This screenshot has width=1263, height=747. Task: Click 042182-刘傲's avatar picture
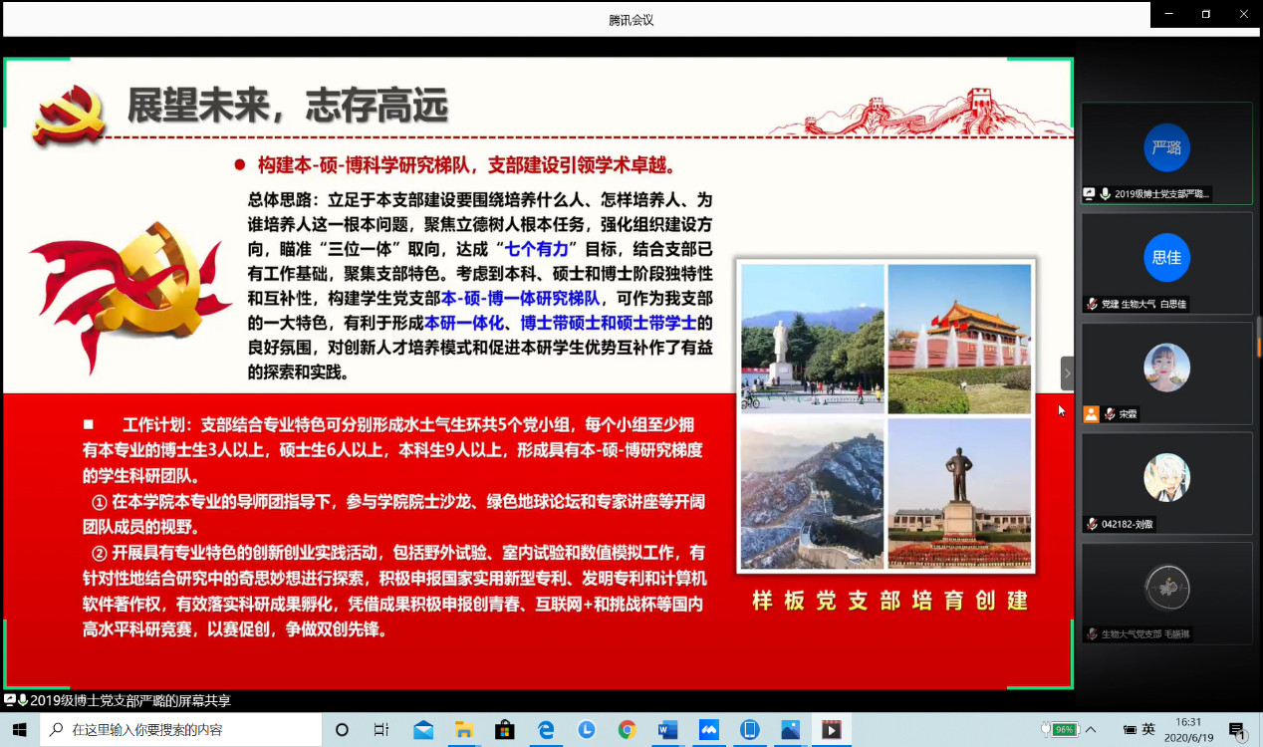pyautogui.click(x=1166, y=477)
